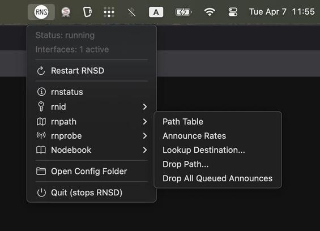Click the rnid key icon
Image resolution: width=320 pixels, height=231 pixels.
41,106
